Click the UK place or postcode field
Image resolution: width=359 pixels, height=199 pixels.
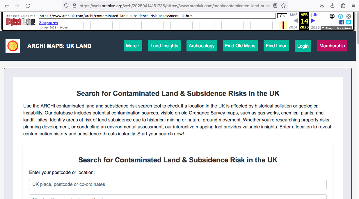point(178,184)
